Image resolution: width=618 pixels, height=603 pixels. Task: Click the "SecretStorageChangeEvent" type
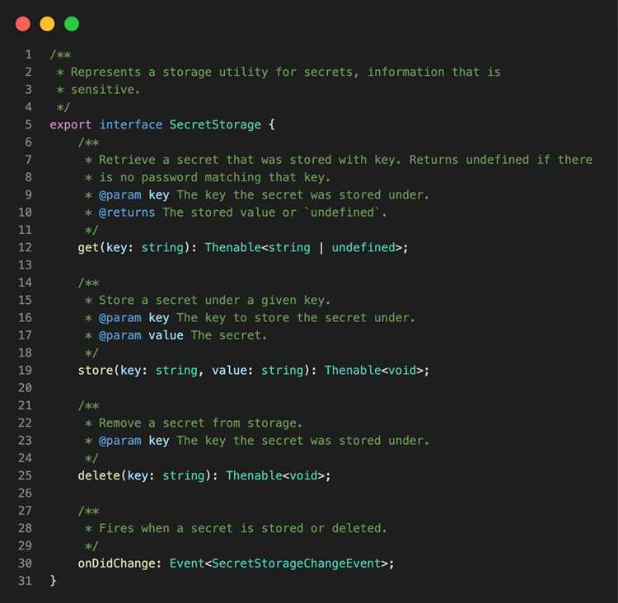tap(296, 563)
